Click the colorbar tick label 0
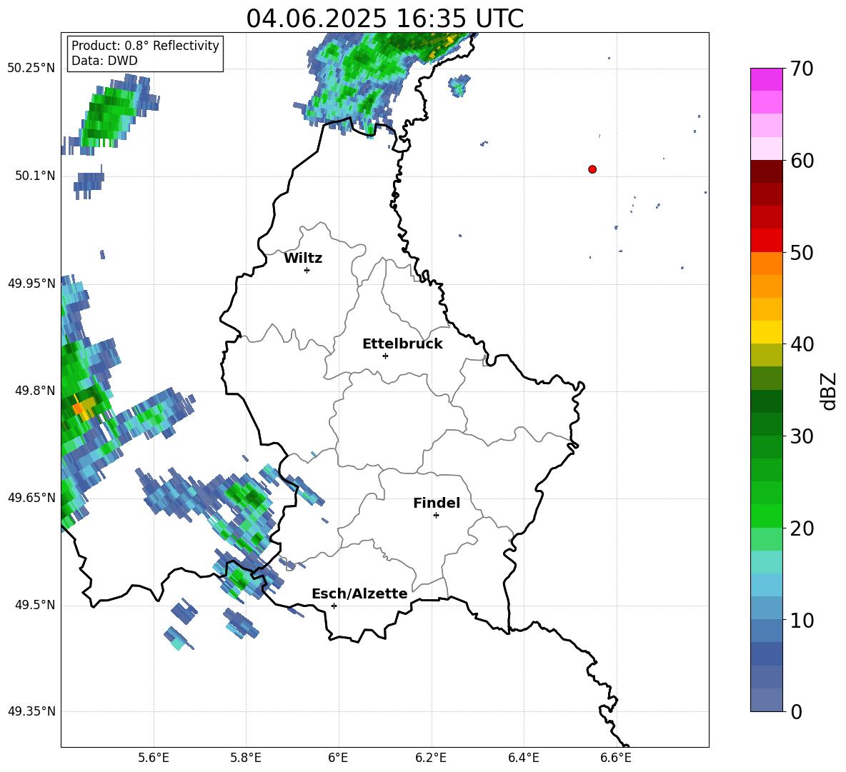The image size is (846, 772). [x=797, y=712]
